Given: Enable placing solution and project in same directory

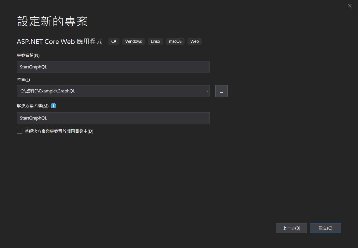Looking at the screenshot, I should (20, 131).
